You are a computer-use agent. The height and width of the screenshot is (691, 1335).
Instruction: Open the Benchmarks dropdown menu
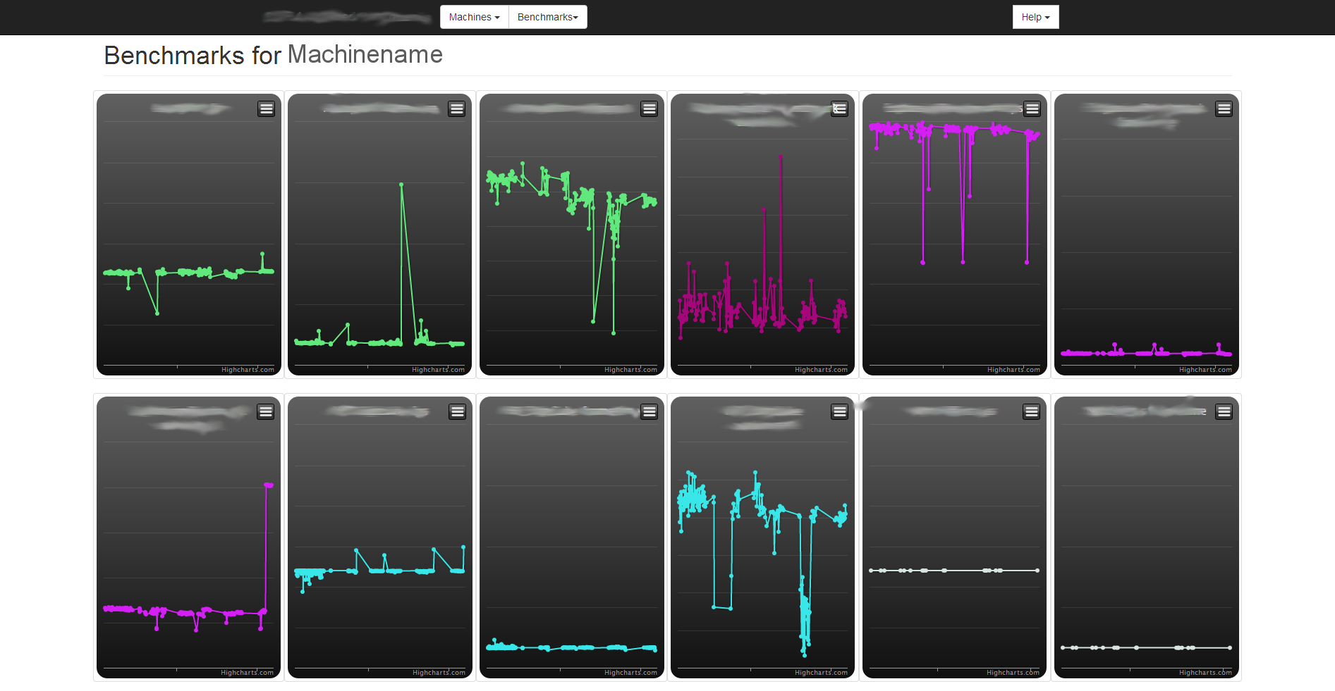point(547,17)
